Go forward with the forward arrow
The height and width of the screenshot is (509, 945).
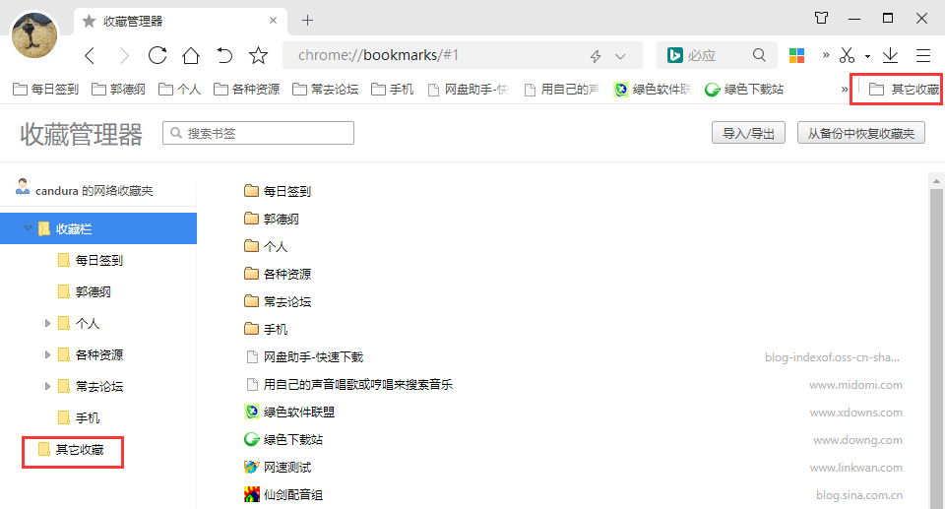[124, 55]
